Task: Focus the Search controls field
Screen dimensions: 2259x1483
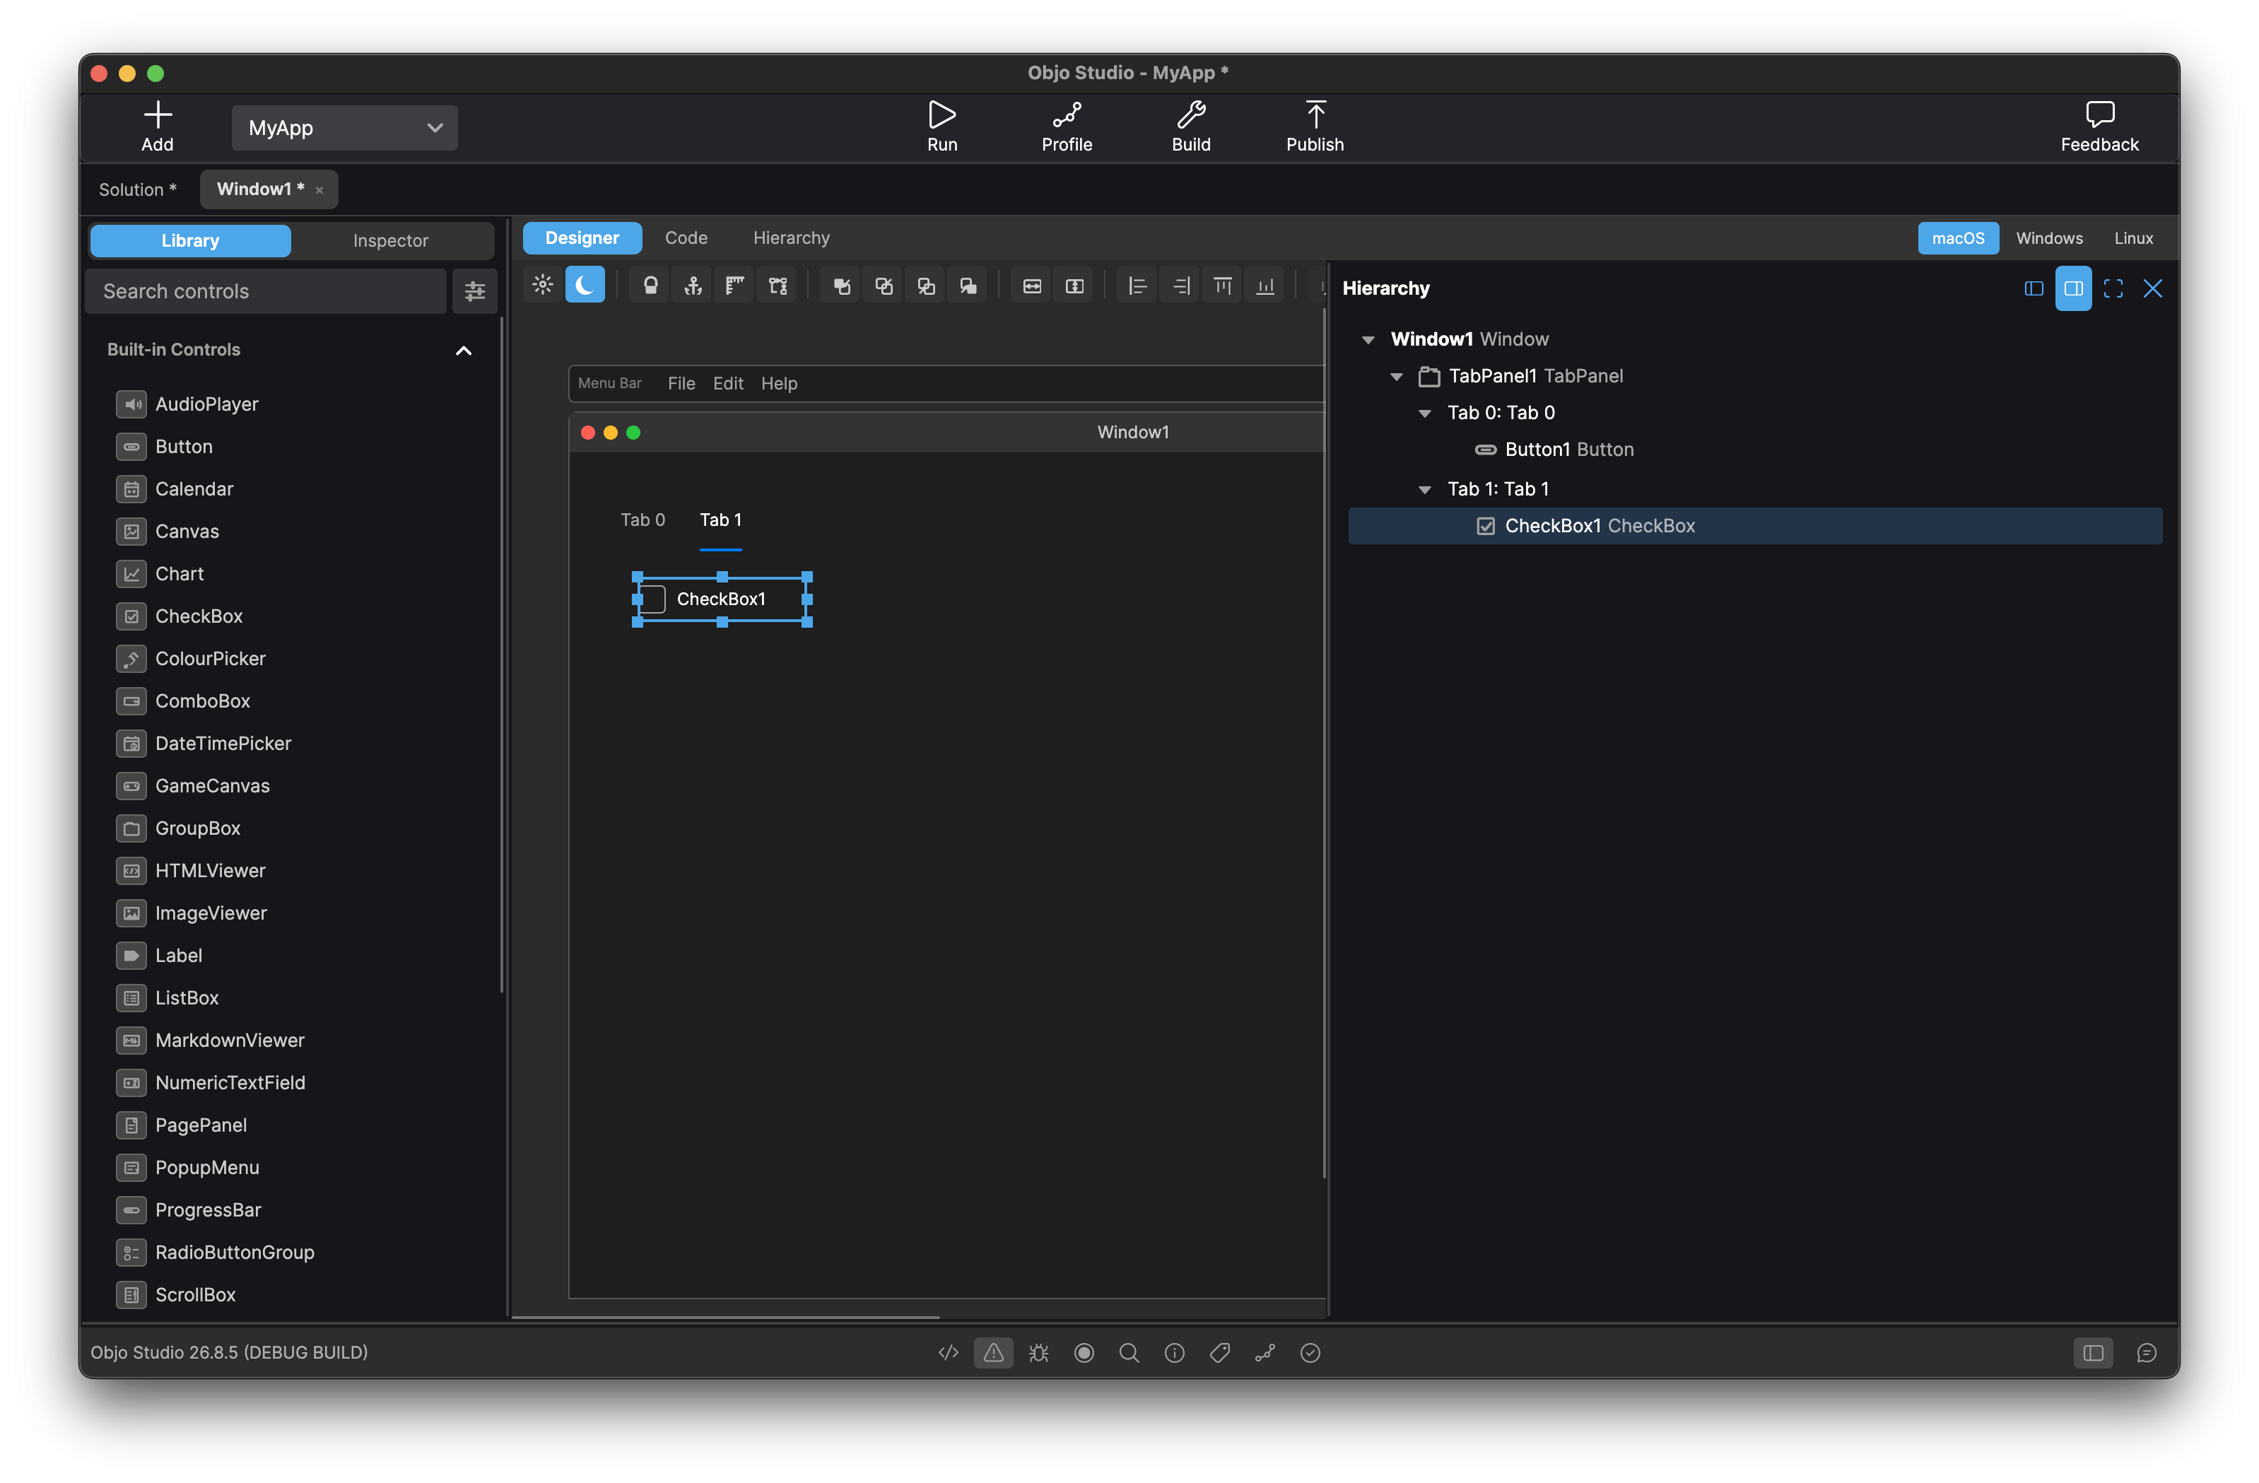Action: point(266,291)
